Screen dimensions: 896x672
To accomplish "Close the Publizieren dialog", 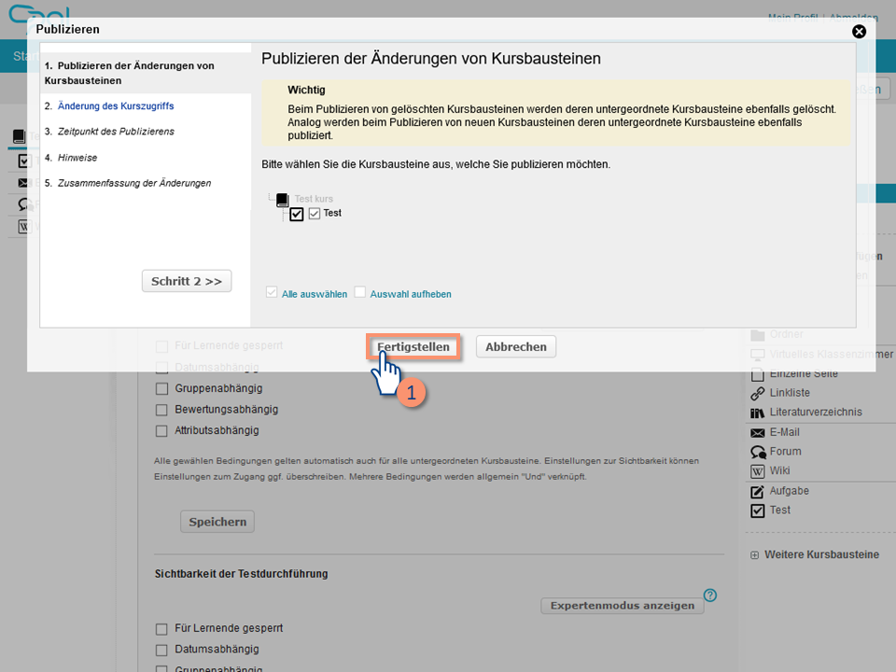I will click(x=859, y=32).
